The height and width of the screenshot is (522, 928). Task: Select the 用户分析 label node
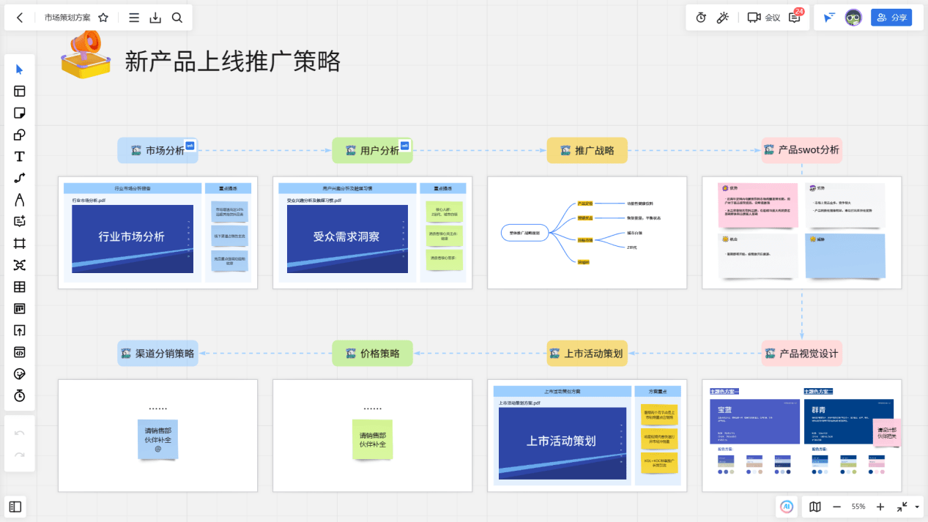373,150
